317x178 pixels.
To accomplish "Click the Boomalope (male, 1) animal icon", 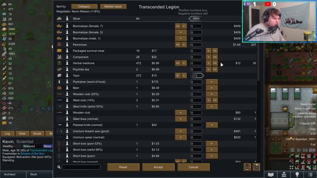I will point(59,38).
